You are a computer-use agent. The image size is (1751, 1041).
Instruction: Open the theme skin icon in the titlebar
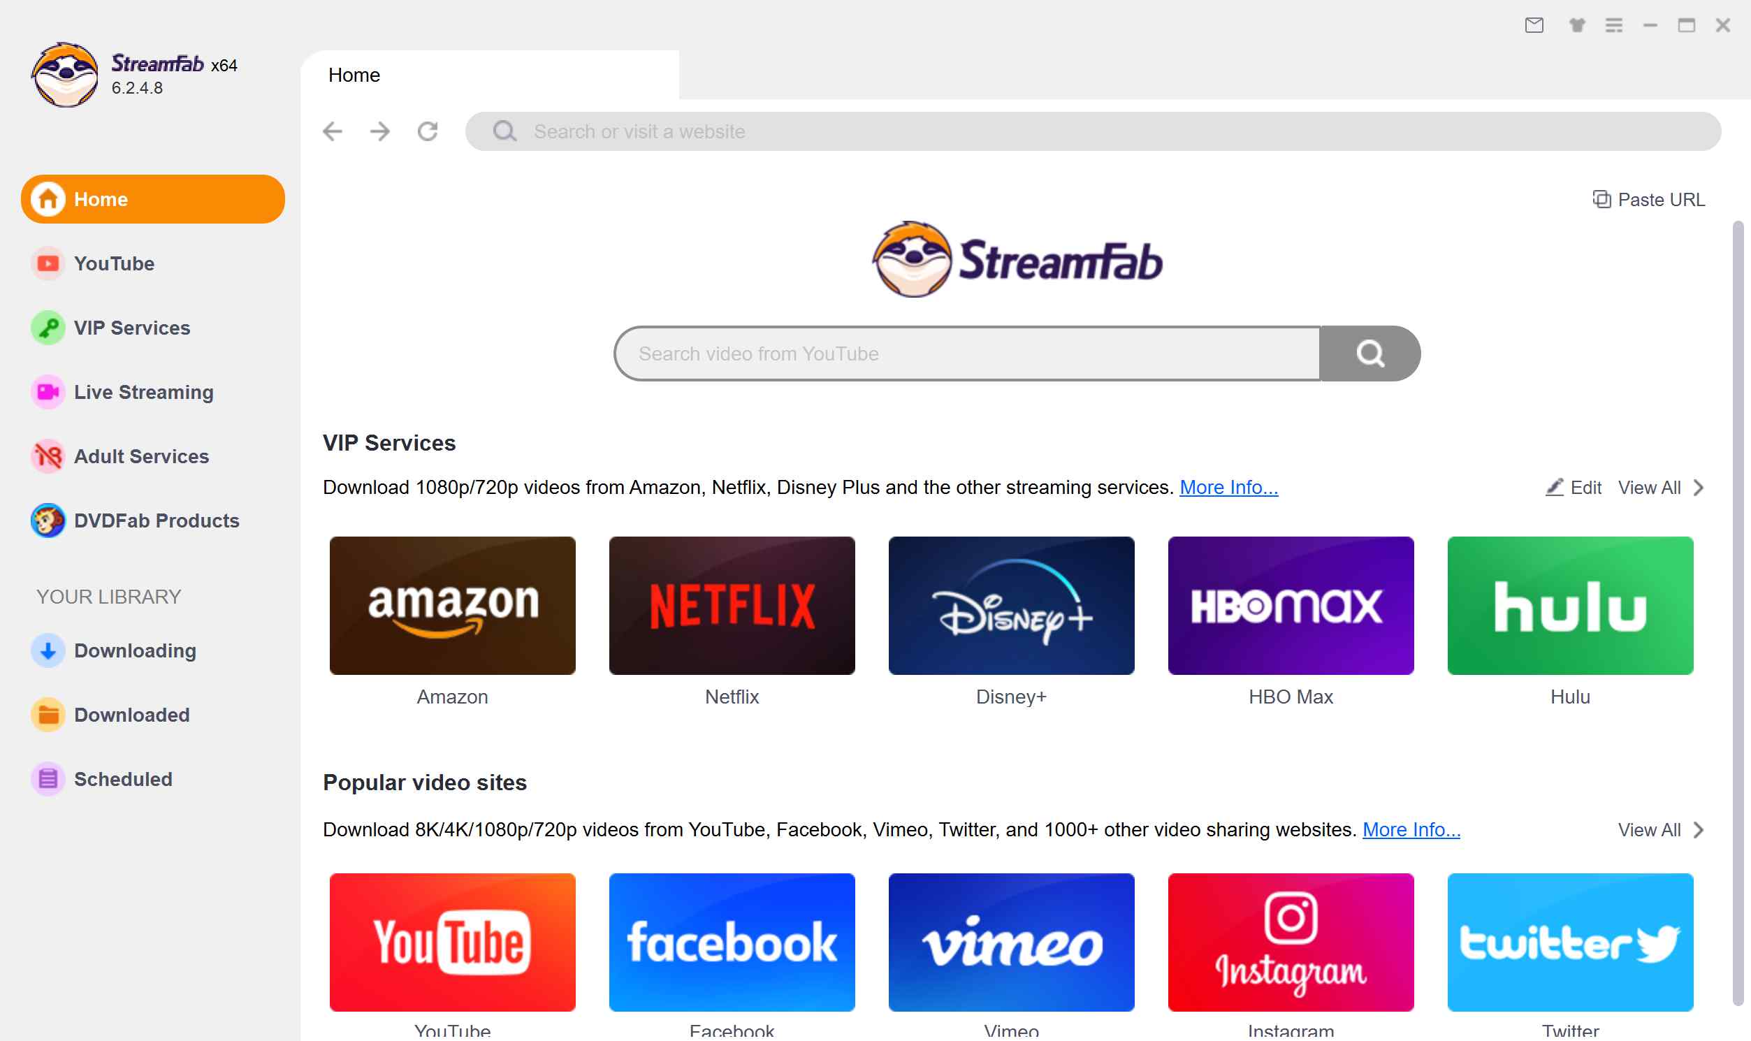[x=1576, y=25]
